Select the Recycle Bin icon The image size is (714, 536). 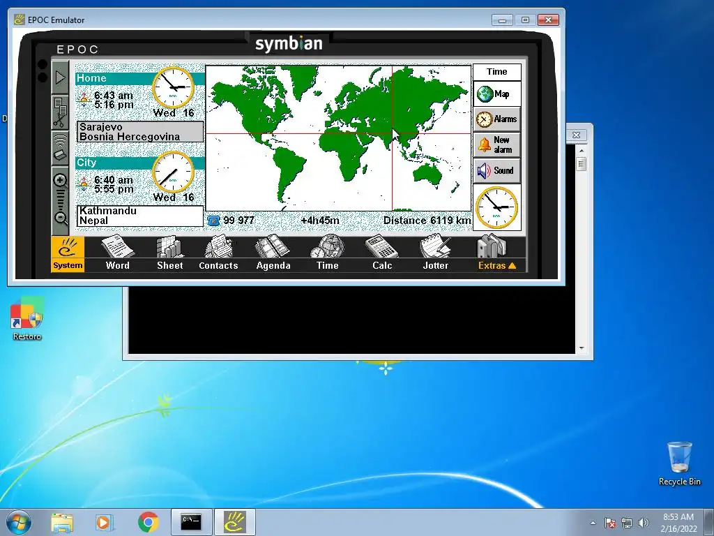(x=679, y=464)
